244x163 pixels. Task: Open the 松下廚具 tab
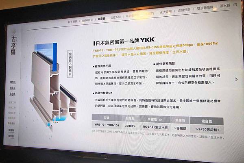point(73,22)
